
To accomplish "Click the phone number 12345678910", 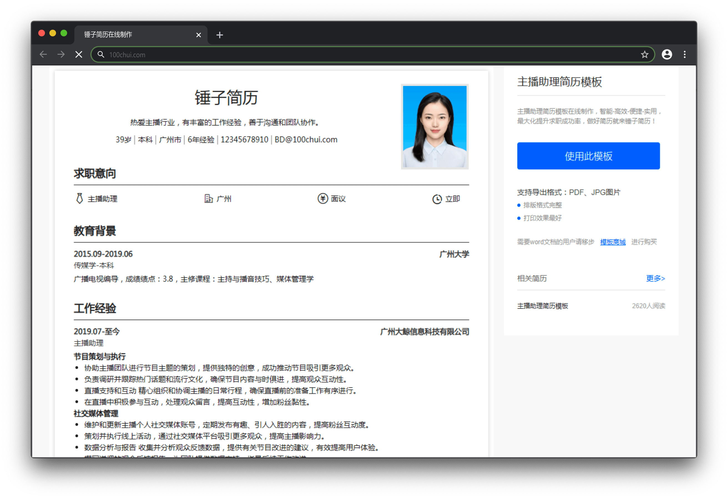I will click(x=244, y=140).
